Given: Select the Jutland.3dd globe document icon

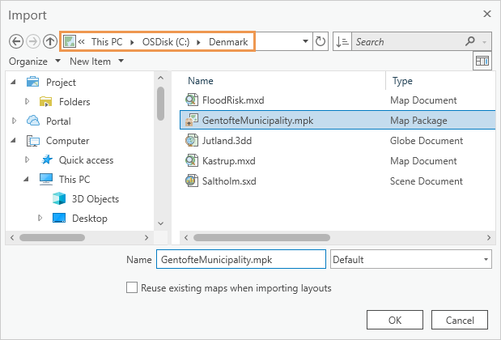Looking at the screenshot, I should (x=192, y=140).
